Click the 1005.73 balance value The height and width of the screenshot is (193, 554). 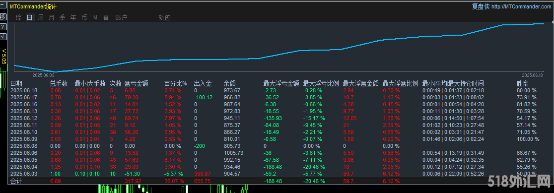click(233, 153)
